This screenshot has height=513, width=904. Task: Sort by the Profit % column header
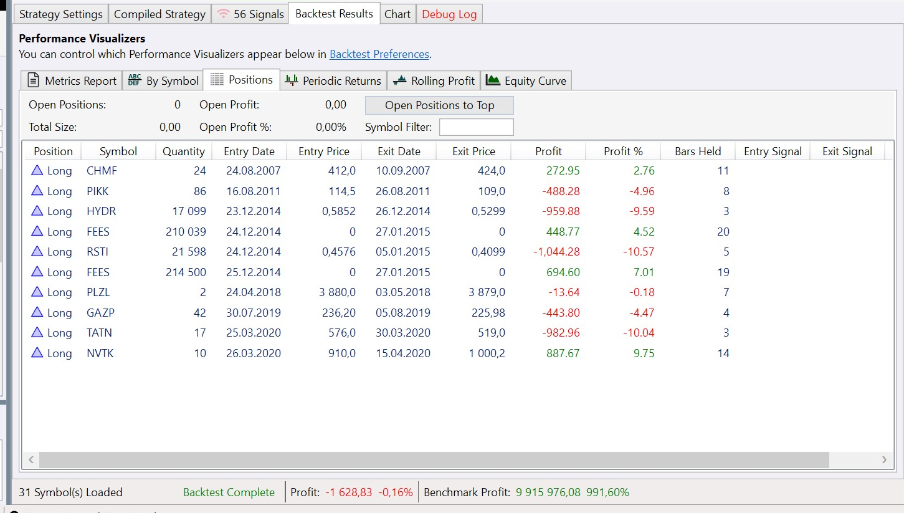point(622,151)
